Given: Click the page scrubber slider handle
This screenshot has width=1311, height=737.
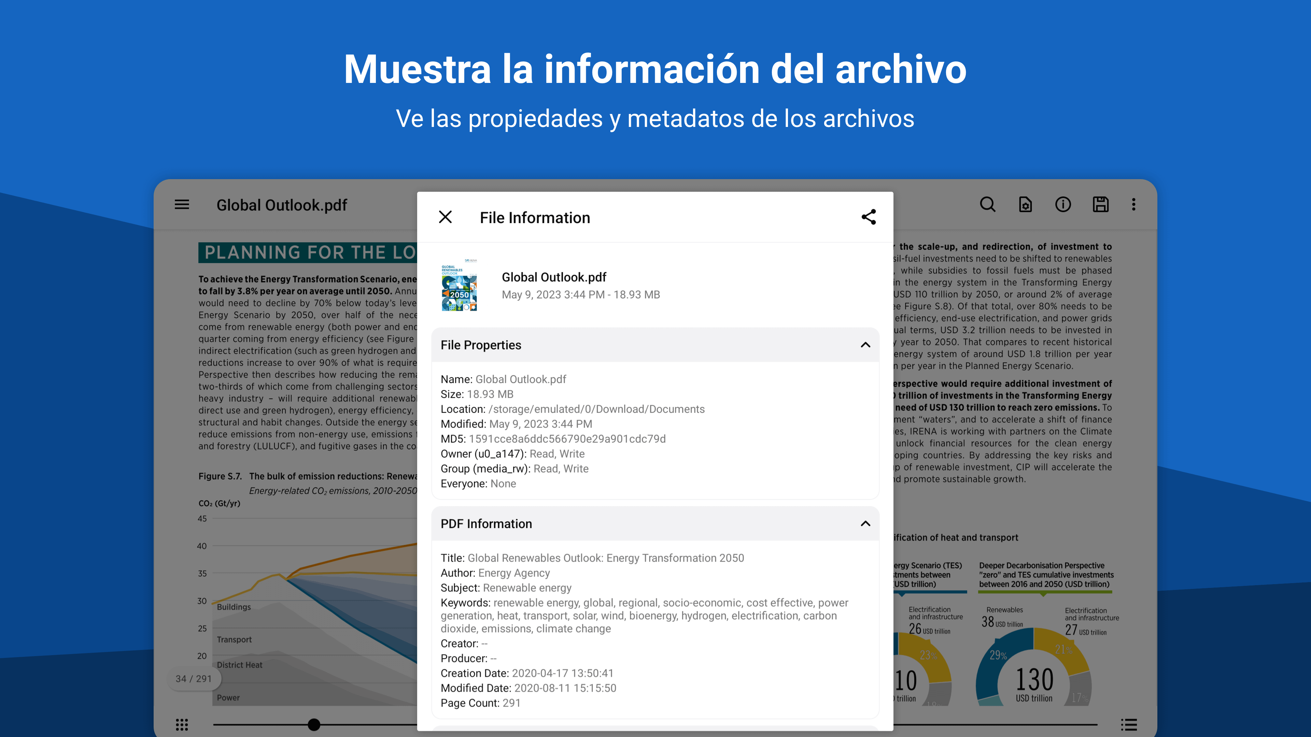Looking at the screenshot, I should click(314, 724).
